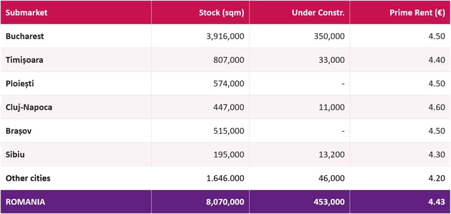Viewport: 451px width, 214px height.
Task: Click Bucharest stock value 3,916,000
Action: click(x=225, y=36)
